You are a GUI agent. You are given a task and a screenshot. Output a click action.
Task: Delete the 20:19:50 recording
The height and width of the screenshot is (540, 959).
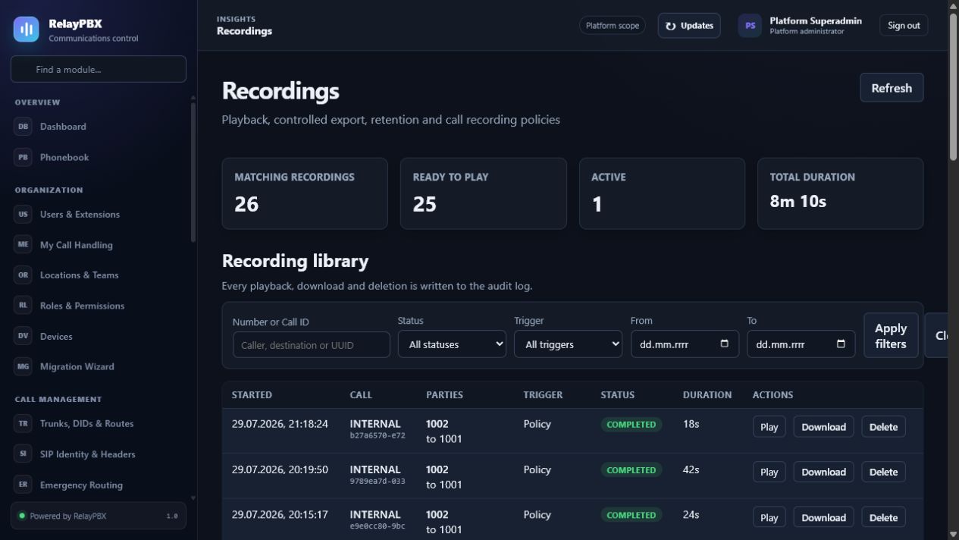coord(883,472)
